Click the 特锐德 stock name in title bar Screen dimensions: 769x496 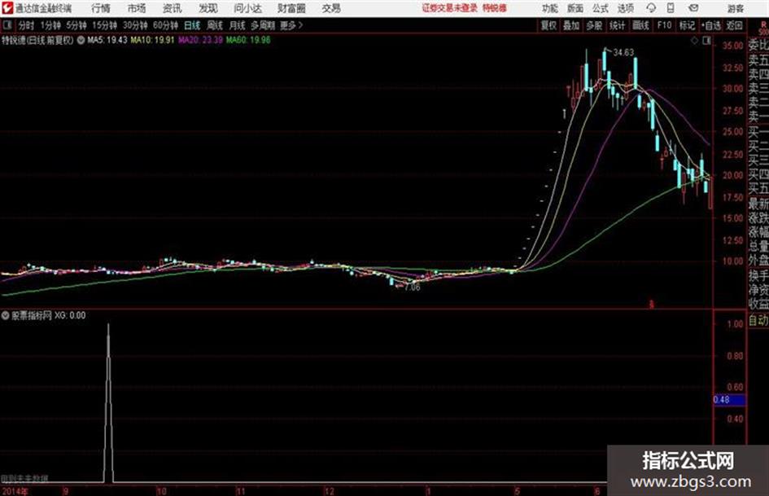(x=495, y=8)
